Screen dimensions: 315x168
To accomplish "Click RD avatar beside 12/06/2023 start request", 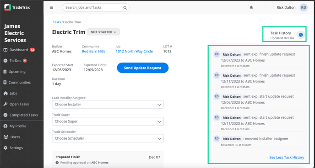I will pos(217,96).
